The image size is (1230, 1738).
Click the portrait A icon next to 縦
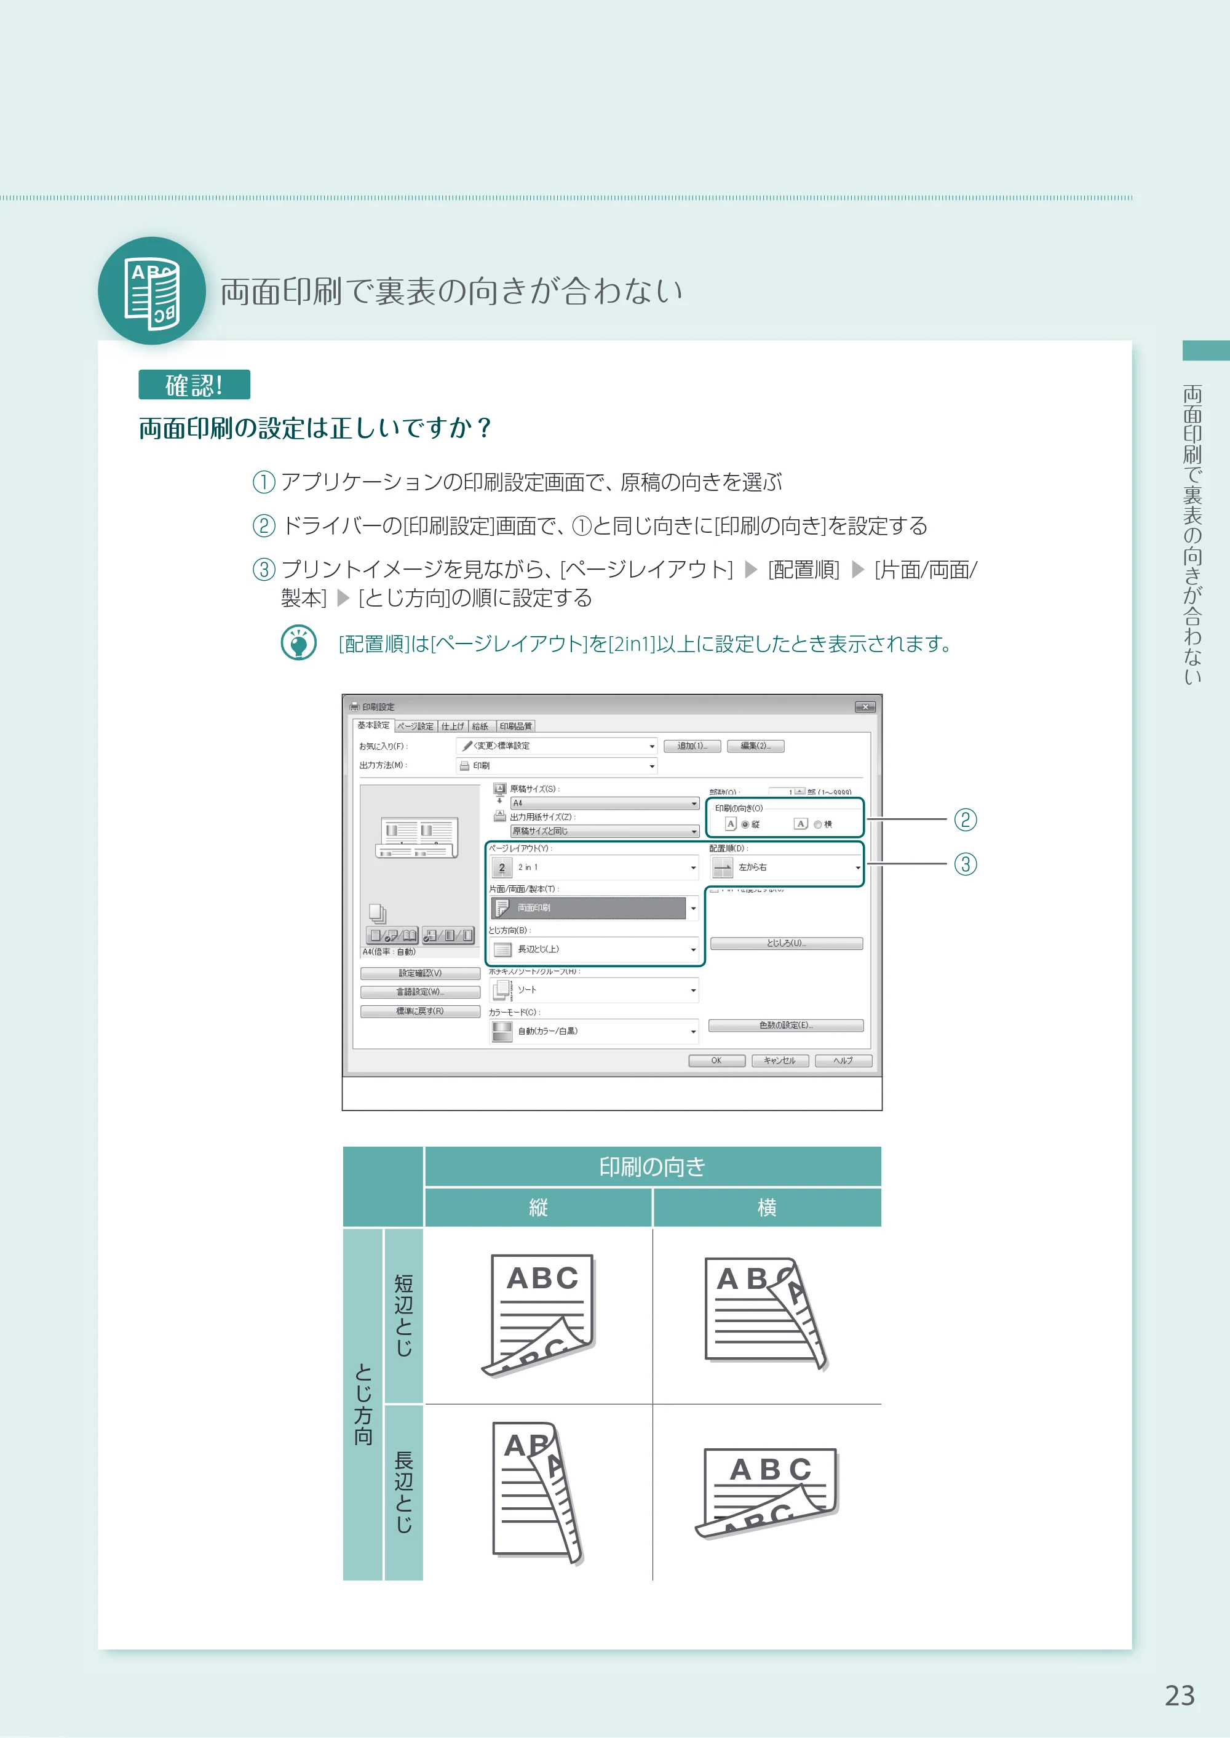click(x=731, y=824)
